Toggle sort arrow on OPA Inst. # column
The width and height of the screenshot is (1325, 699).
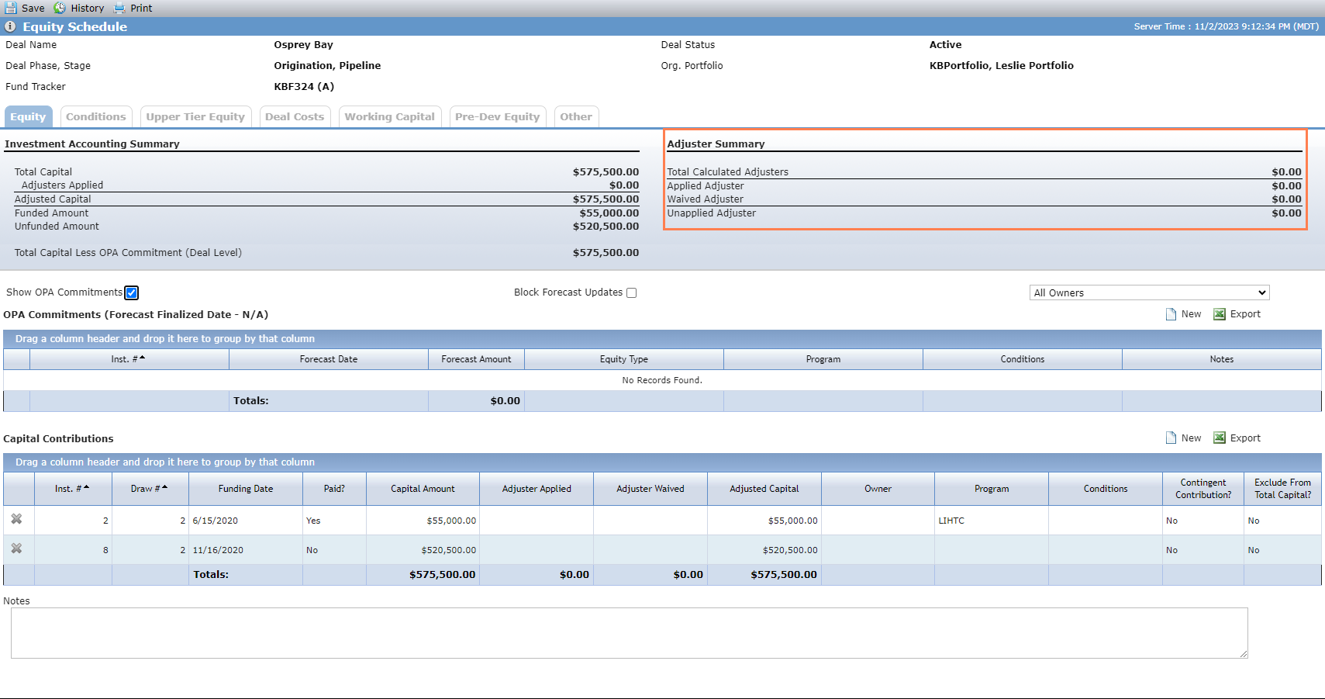(x=143, y=358)
